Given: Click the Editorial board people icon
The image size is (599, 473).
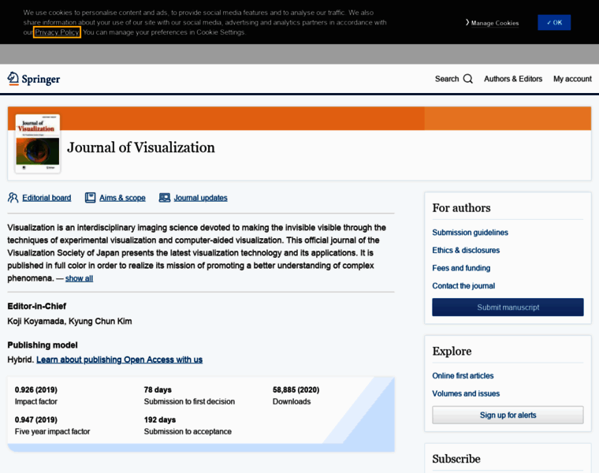Looking at the screenshot, I should (13, 198).
